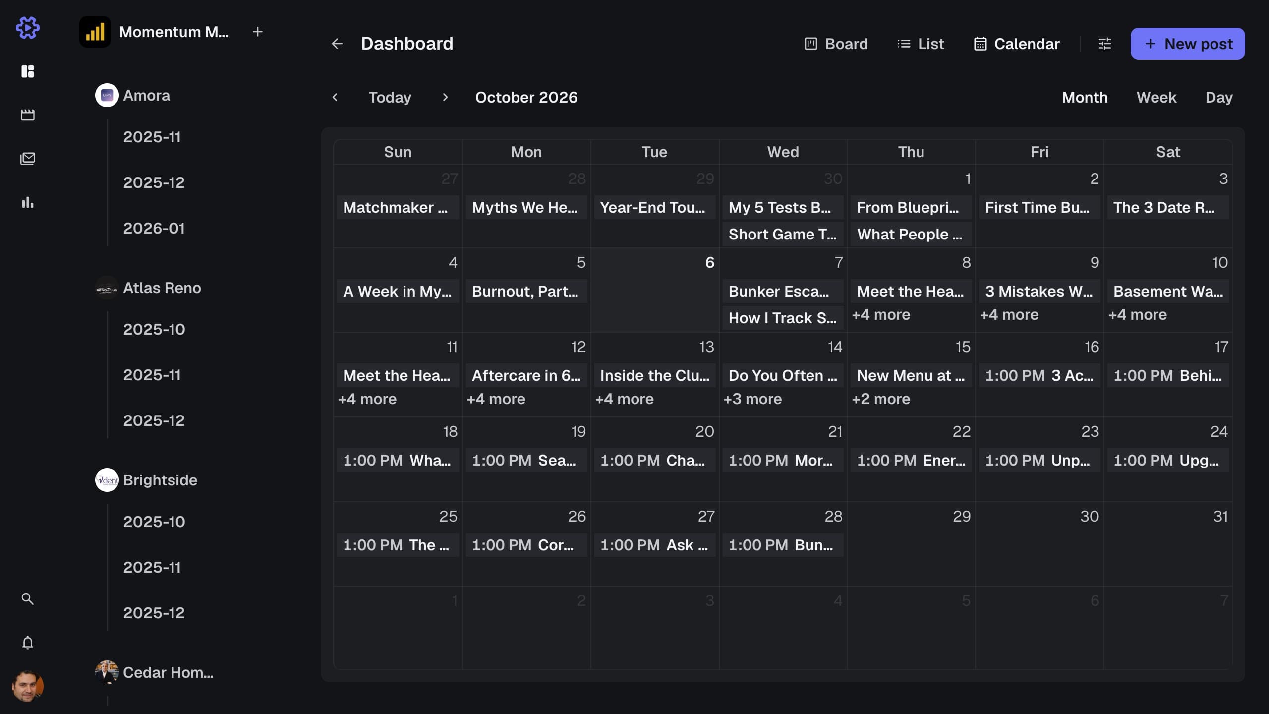Select the Atlas Reno brand avatar

click(x=107, y=288)
